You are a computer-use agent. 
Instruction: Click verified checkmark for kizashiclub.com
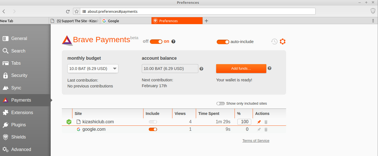[69, 122]
